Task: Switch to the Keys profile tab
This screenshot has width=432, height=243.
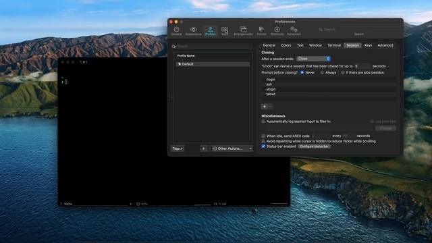Action: [x=368, y=45]
